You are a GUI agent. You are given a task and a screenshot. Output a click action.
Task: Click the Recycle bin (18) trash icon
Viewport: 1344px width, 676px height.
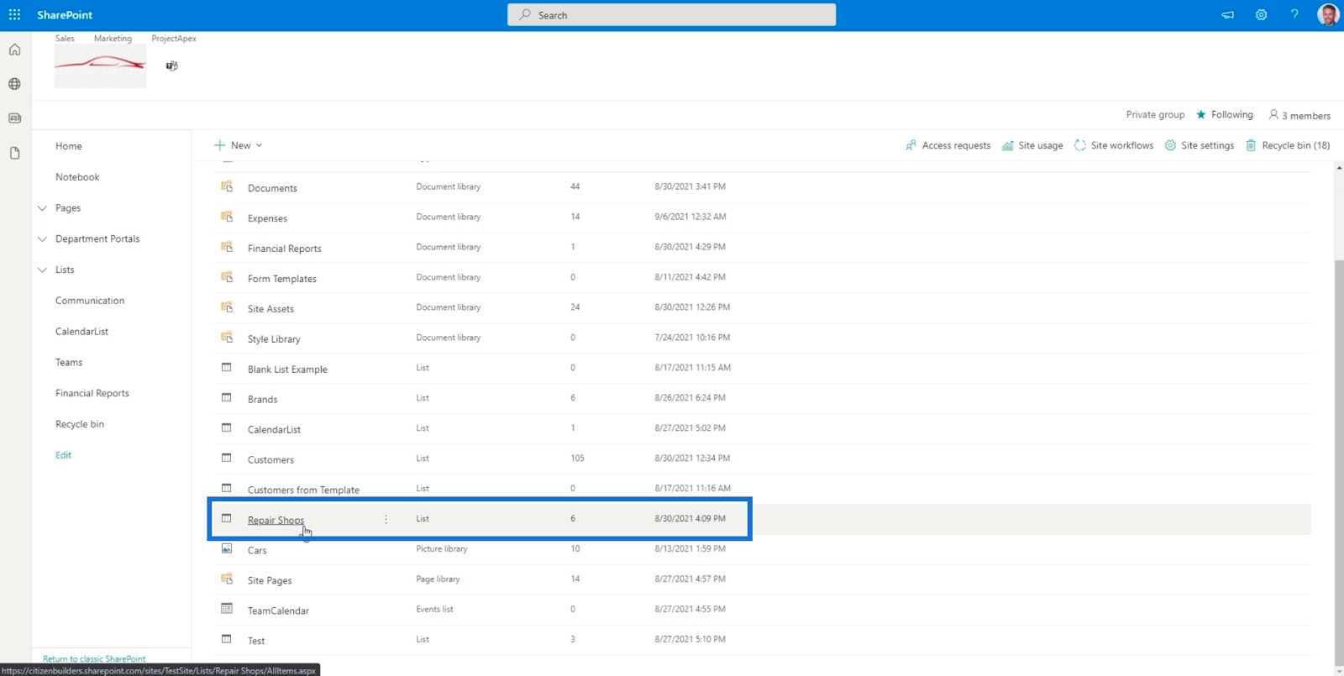[1251, 145]
